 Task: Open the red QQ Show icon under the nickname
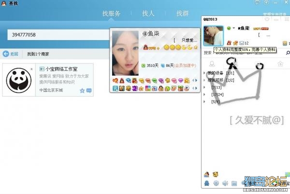pyautogui.click(x=229, y=43)
